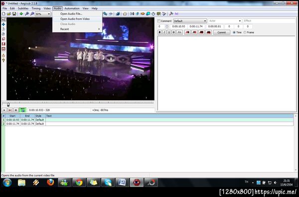Click the Effect input field
The height and width of the screenshot is (197, 299).
269,21
